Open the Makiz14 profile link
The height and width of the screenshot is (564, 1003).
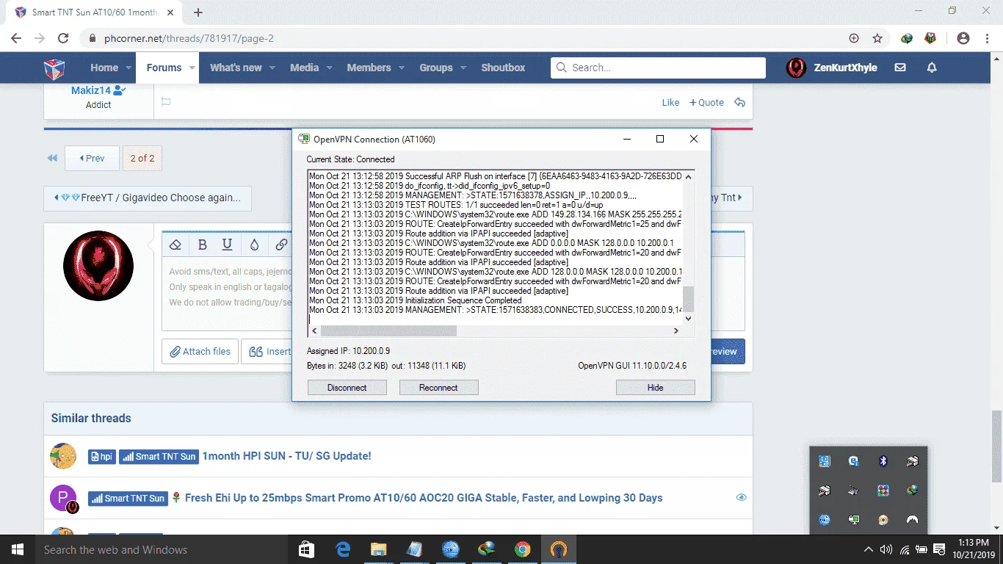point(91,90)
